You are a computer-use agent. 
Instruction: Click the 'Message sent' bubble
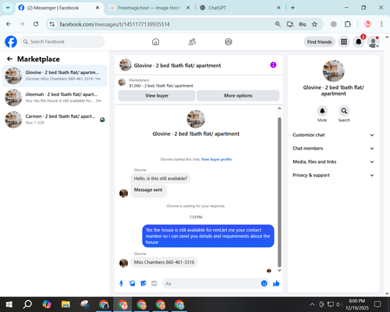(148, 190)
